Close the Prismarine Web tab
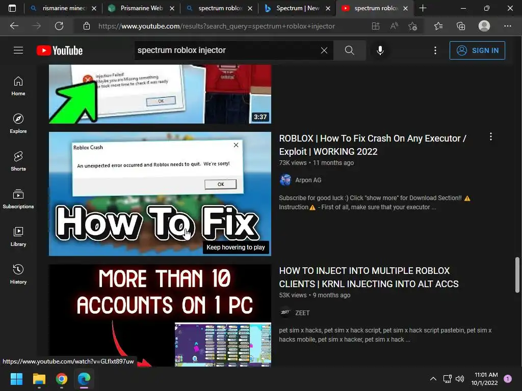 172,8
